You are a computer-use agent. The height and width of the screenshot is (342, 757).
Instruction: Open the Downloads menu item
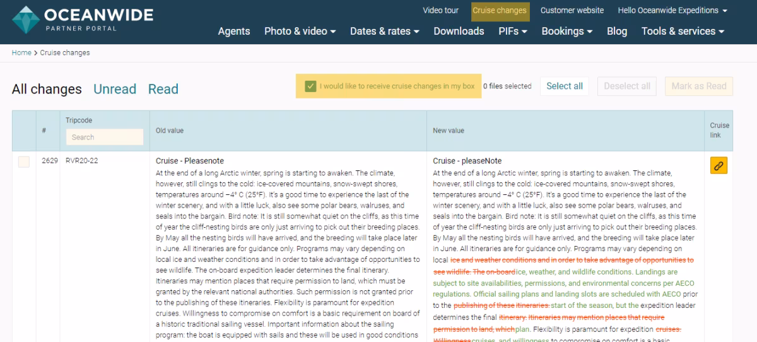(459, 31)
